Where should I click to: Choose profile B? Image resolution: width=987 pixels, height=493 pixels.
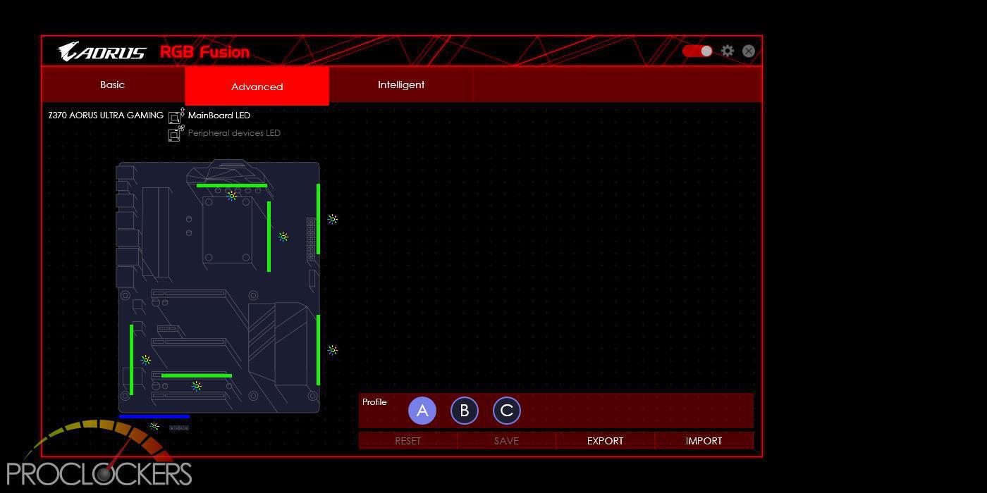click(x=465, y=411)
